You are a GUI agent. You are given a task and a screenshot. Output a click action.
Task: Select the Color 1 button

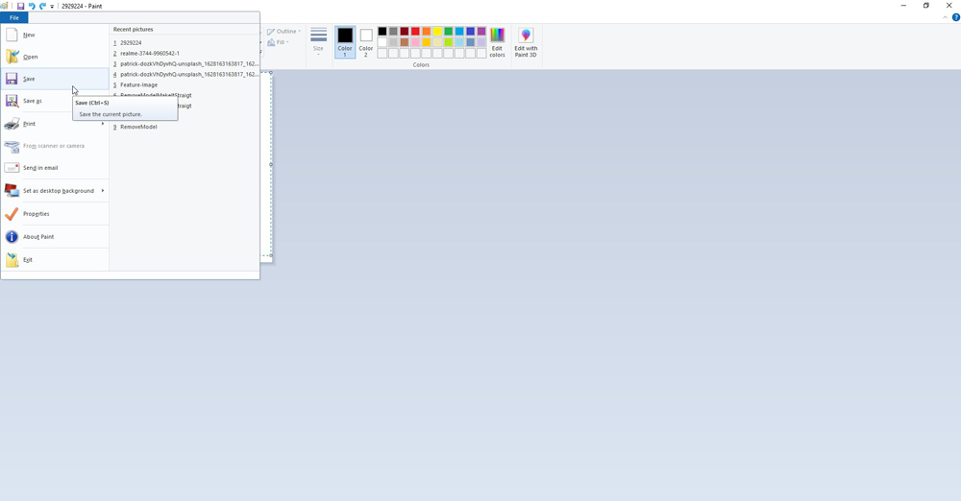(x=345, y=41)
